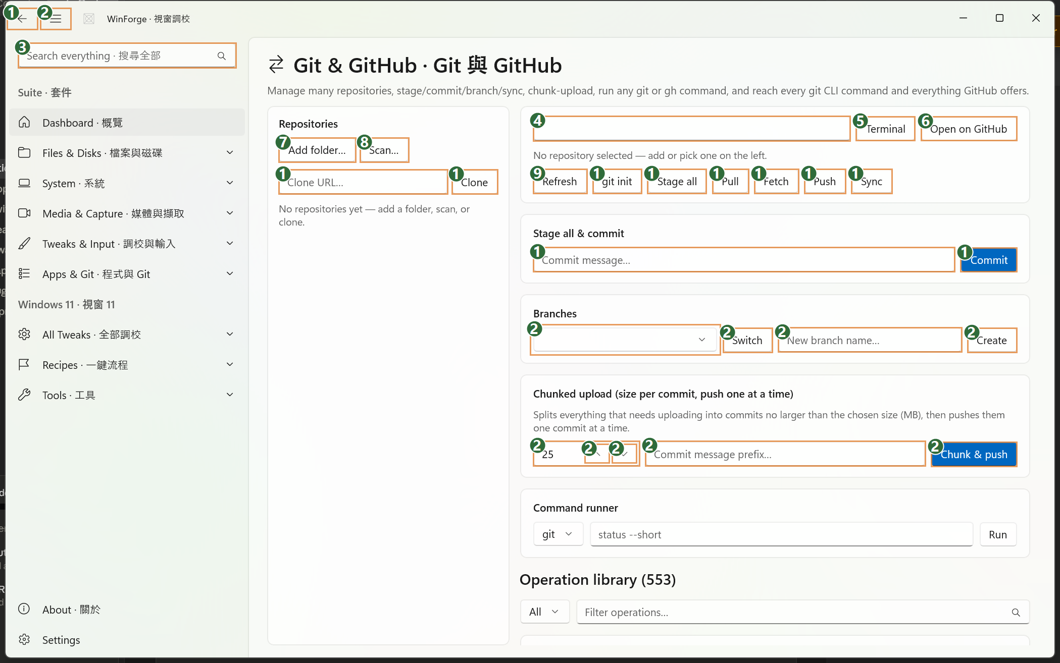Focus the Clone URL field

[363, 182]
